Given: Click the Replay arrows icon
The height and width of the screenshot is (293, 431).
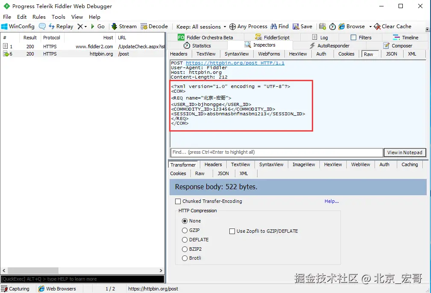Looking at the screenshot, I should tap(52, 26).
